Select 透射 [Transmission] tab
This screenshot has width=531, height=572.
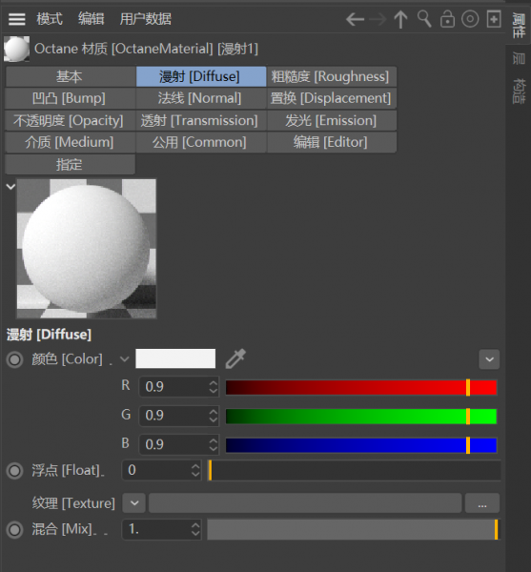[x=201, y=120]
